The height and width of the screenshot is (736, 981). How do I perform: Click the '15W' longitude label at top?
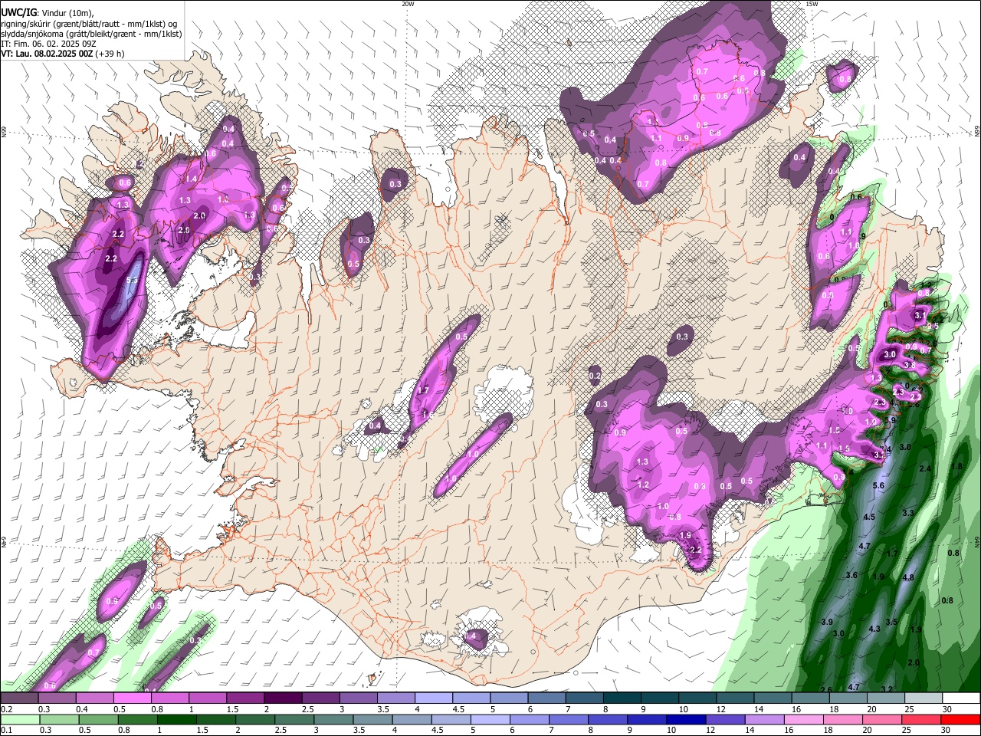(x=812, y=4)
